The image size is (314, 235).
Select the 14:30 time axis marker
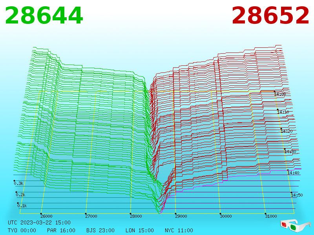point(290,152)
